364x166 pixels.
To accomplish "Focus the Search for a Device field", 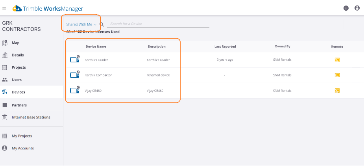I will (x=158, y=24).
